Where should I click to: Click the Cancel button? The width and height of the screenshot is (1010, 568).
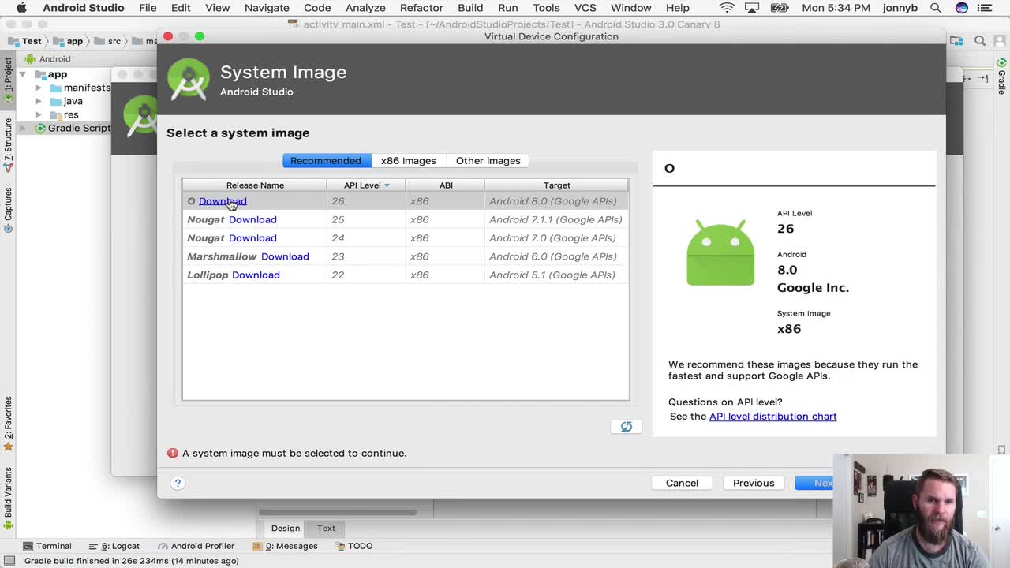pos(682,483)
